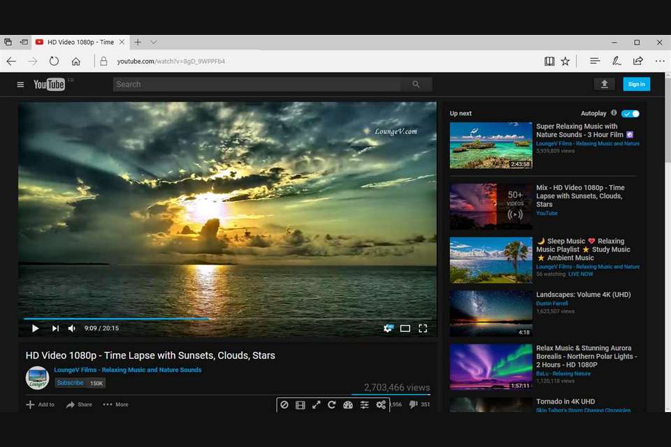
Task: Open the Mix 50+ videos playlist thumbnail
Action: pos(491,206)
